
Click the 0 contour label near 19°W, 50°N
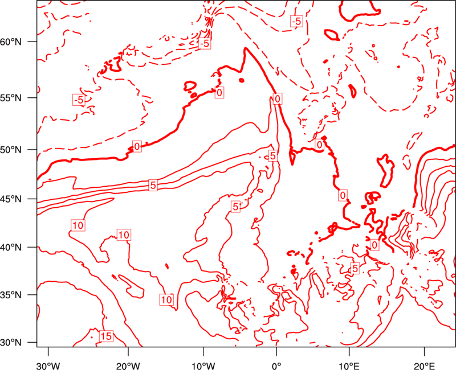[x=137, y=146]
